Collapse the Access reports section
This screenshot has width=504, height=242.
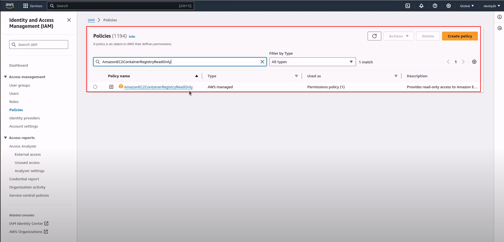coord(5,138)
